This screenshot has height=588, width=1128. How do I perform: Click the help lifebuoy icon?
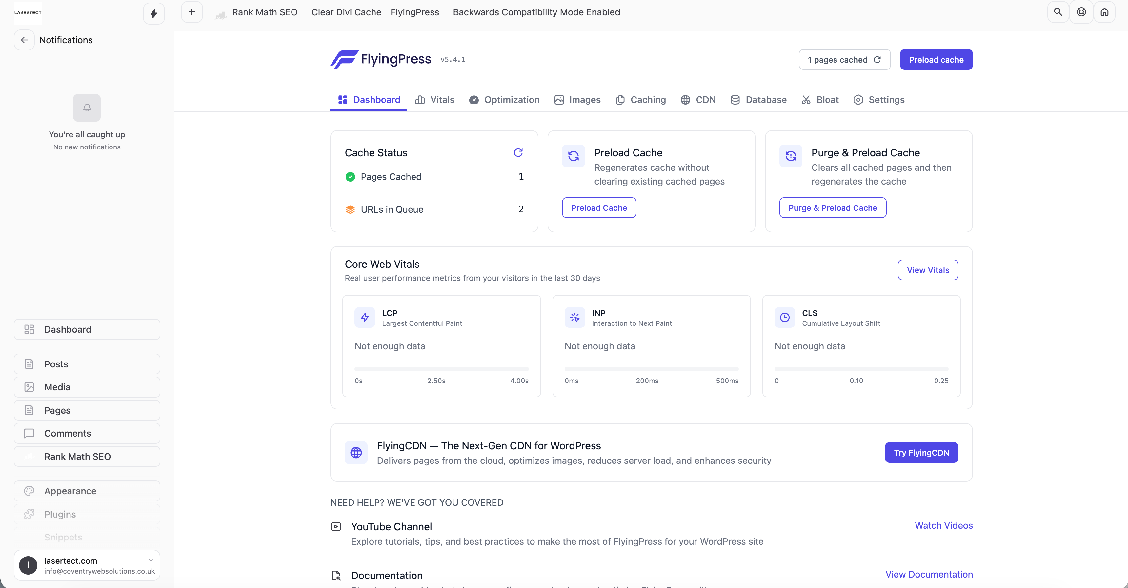[1081, 12]
